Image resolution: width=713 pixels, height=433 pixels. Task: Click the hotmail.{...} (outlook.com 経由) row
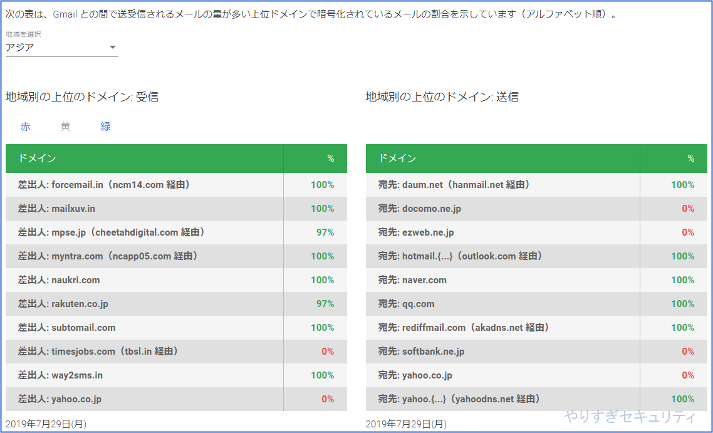point(536,256)
